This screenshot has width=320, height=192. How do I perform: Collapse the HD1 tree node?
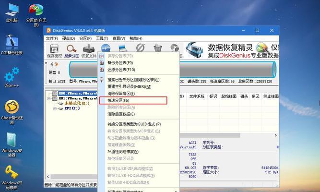point(49,98)
